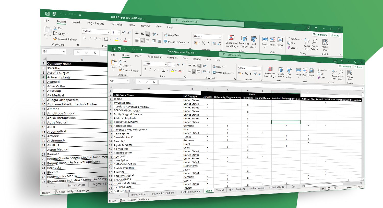Click the new sheet plus button
This screenshot has width=383, height=208.
point(293,186)
